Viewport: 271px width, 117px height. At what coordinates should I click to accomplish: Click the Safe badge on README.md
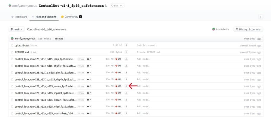33,52
